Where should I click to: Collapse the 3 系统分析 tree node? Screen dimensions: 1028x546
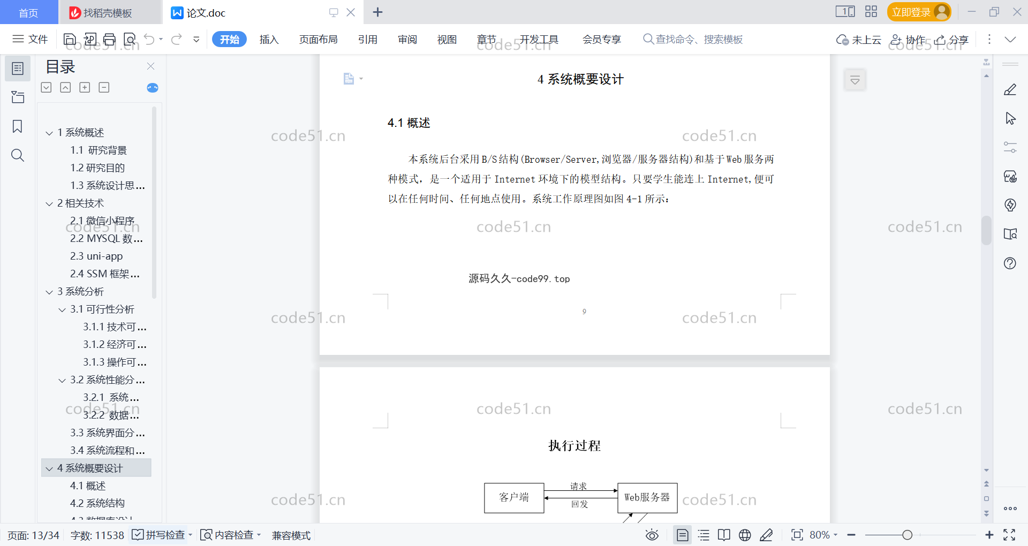[49, 292]
